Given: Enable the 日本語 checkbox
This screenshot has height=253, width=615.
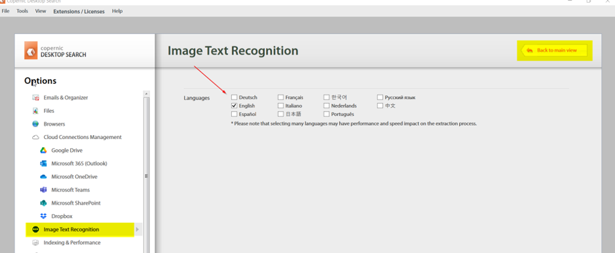Looking at the screenshot, I should [281, 114].
